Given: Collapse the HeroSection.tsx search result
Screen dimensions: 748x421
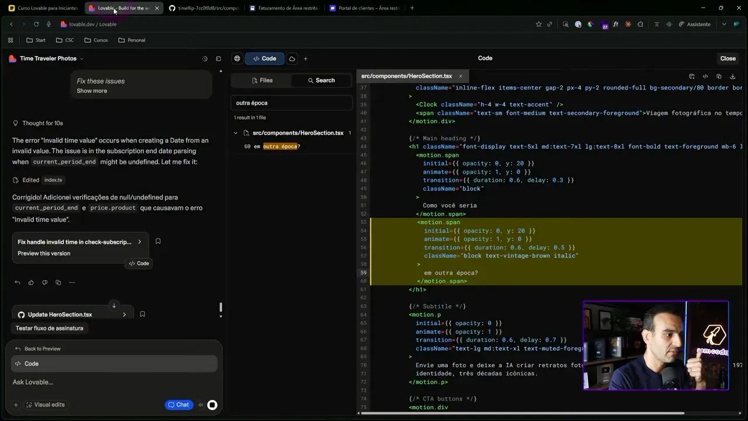Looking at the screenshot, I should 236,133.
